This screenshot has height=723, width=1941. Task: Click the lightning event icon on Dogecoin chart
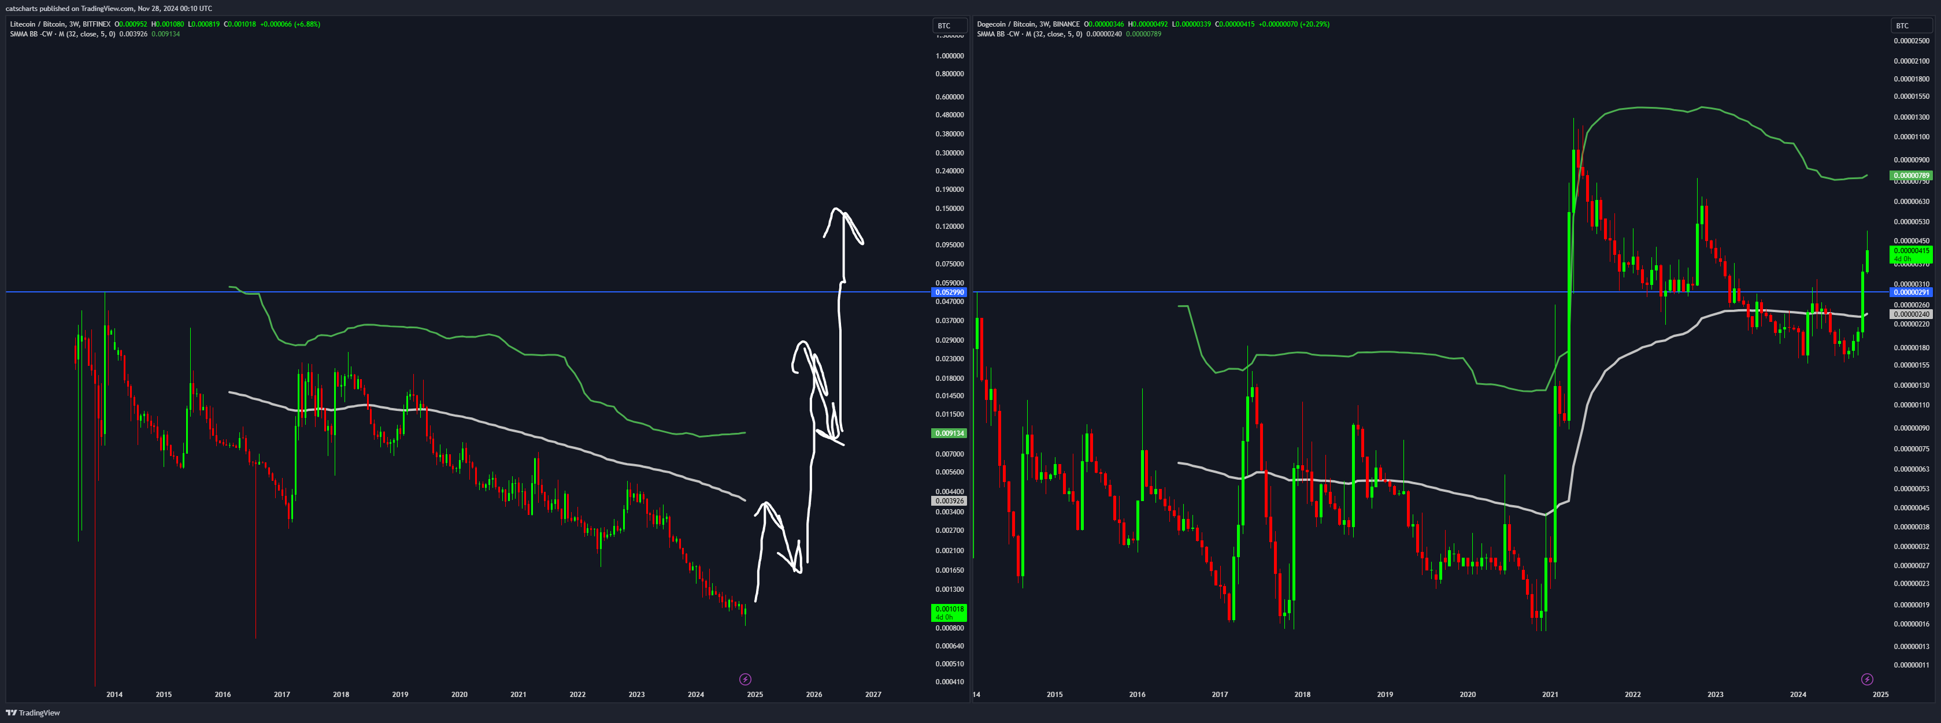1866,679
